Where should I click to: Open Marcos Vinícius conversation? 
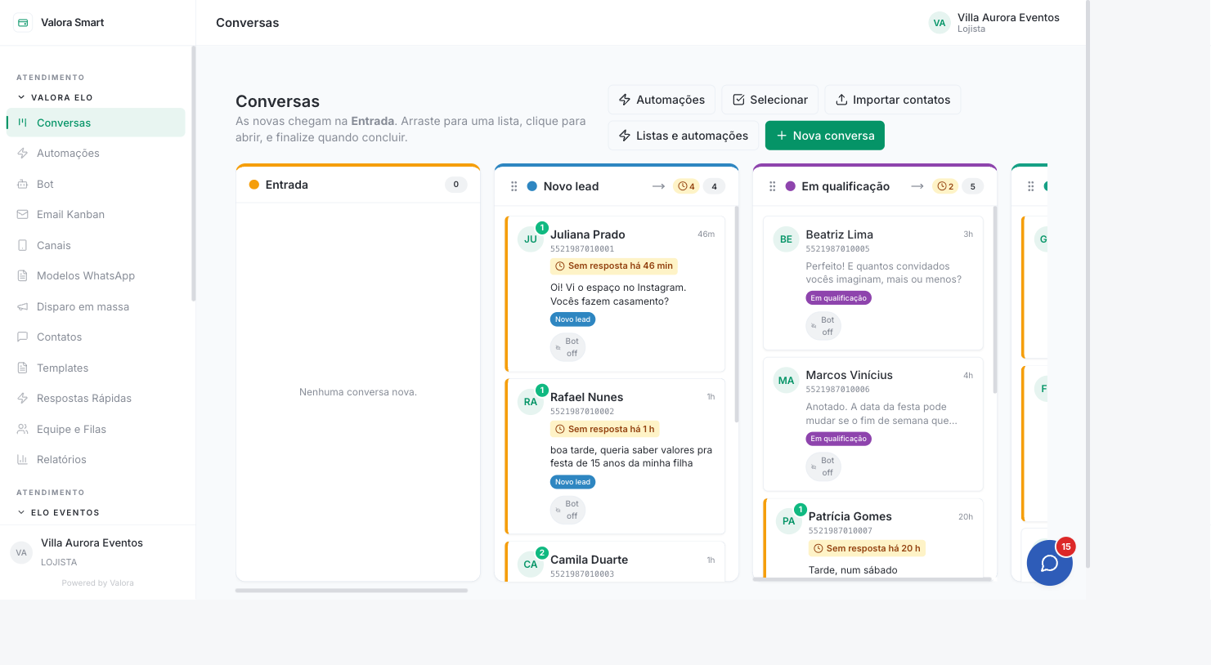[873, 424]
